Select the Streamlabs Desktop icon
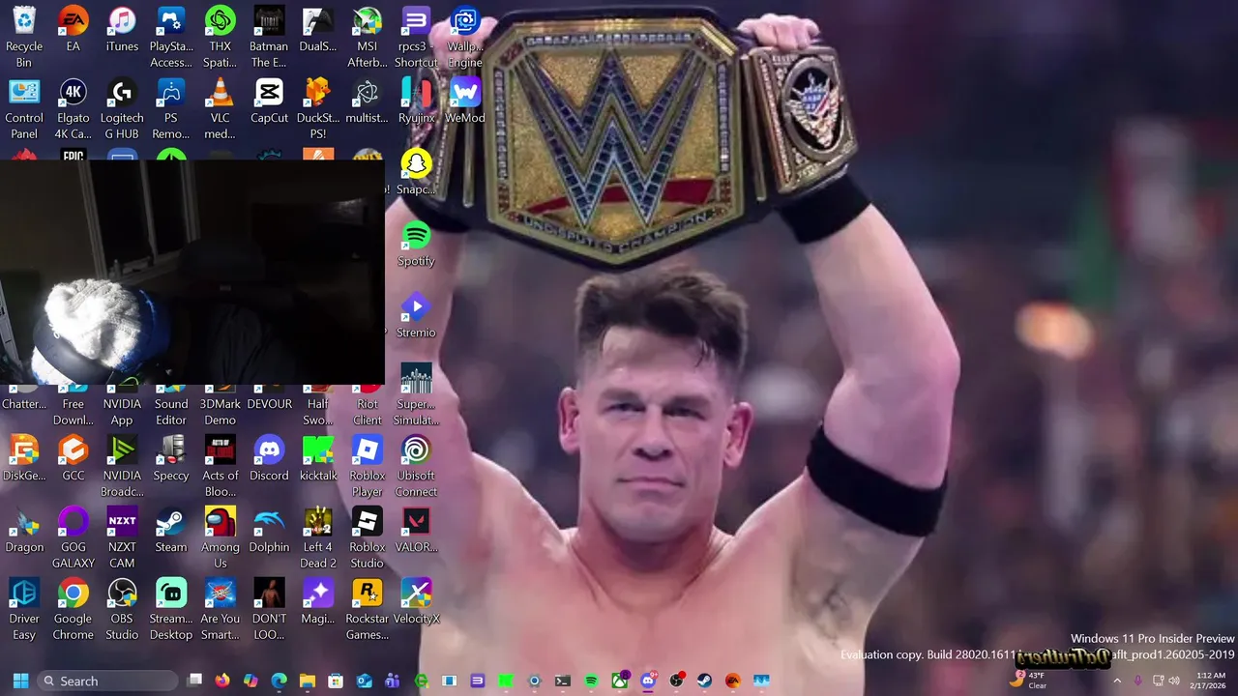Viewport: 1238px width, 696px height. pyautogui.click(x=171, y=609)
